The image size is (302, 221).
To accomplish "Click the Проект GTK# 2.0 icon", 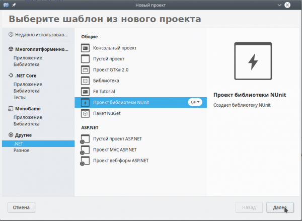I will point(86,70).
